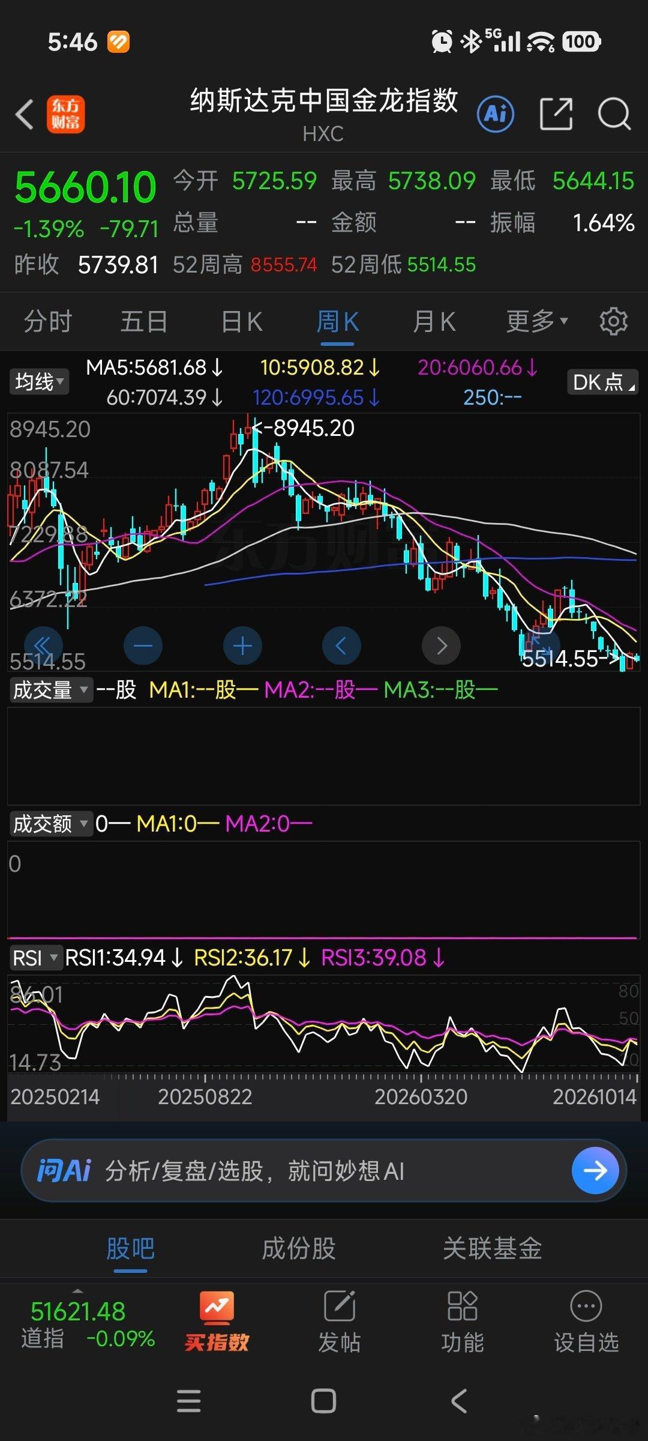Tap RSI3:39.08 value
The height and width of the screenshot is (1441, 648).
pyautogui.click(x=383, y=958)
